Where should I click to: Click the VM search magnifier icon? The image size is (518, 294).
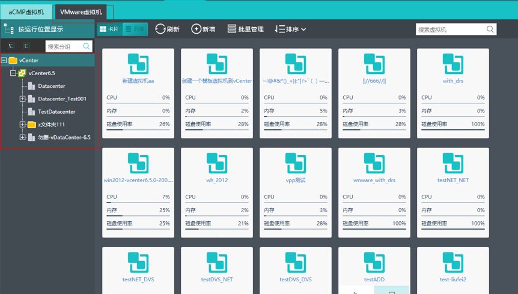tap(490, 29)
